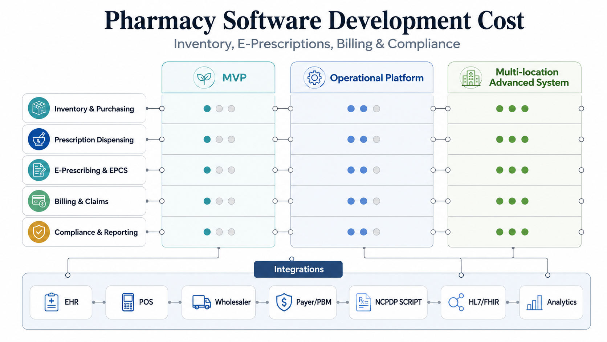Viewport: 607px width, 342px height.
Task: Click the first blue dot in Operational Platform Inventory row
Action: tap(351, 108)
